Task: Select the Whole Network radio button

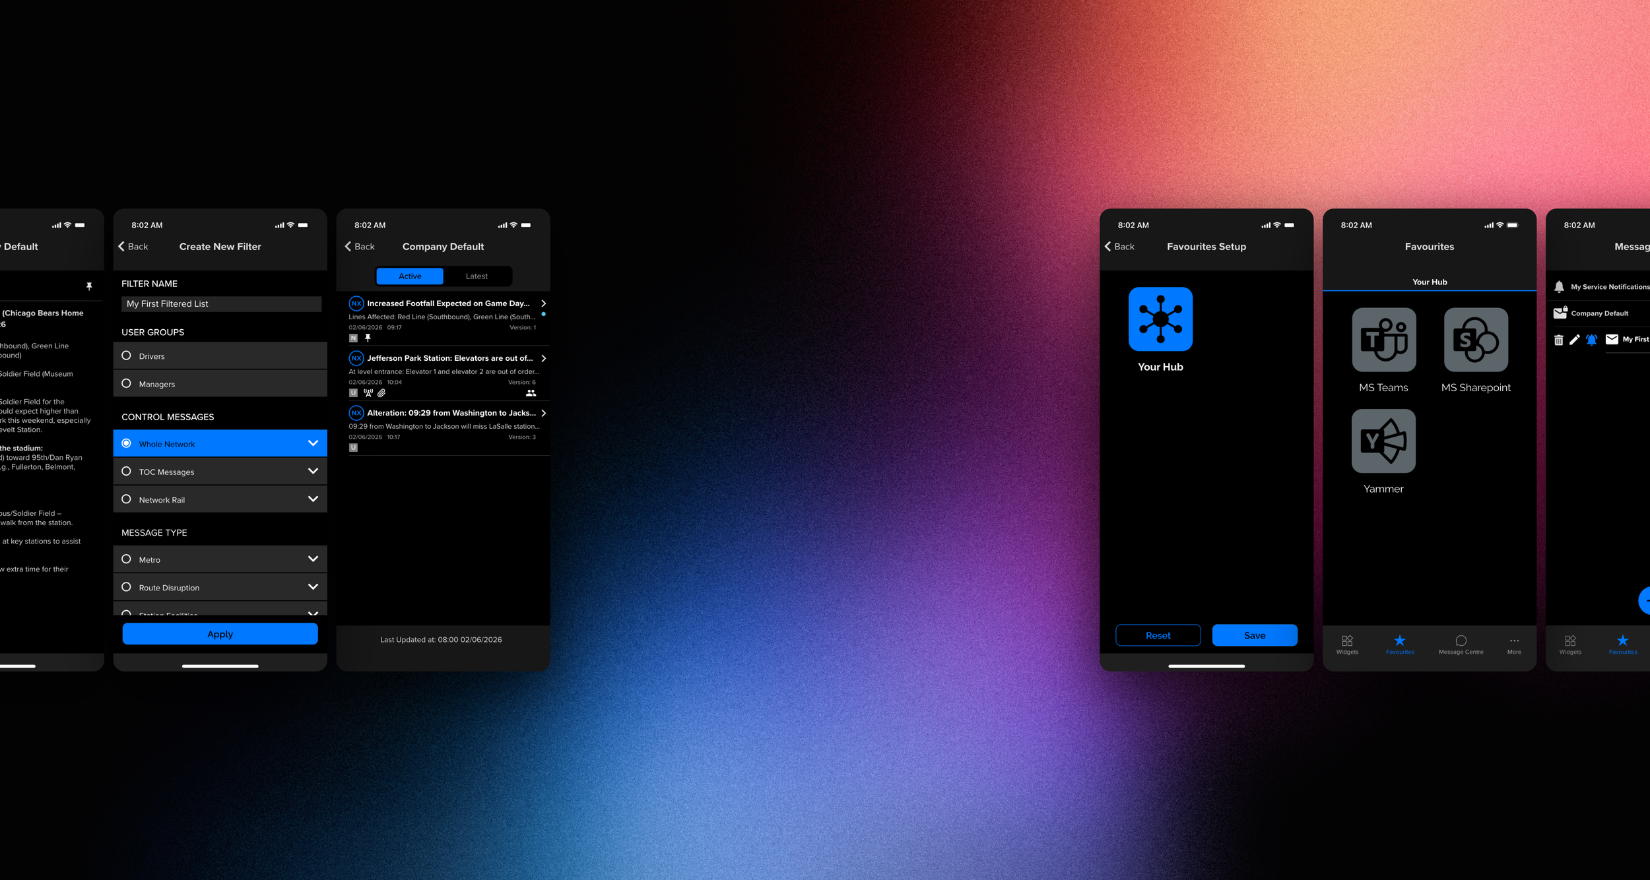Action: (126, 443)
